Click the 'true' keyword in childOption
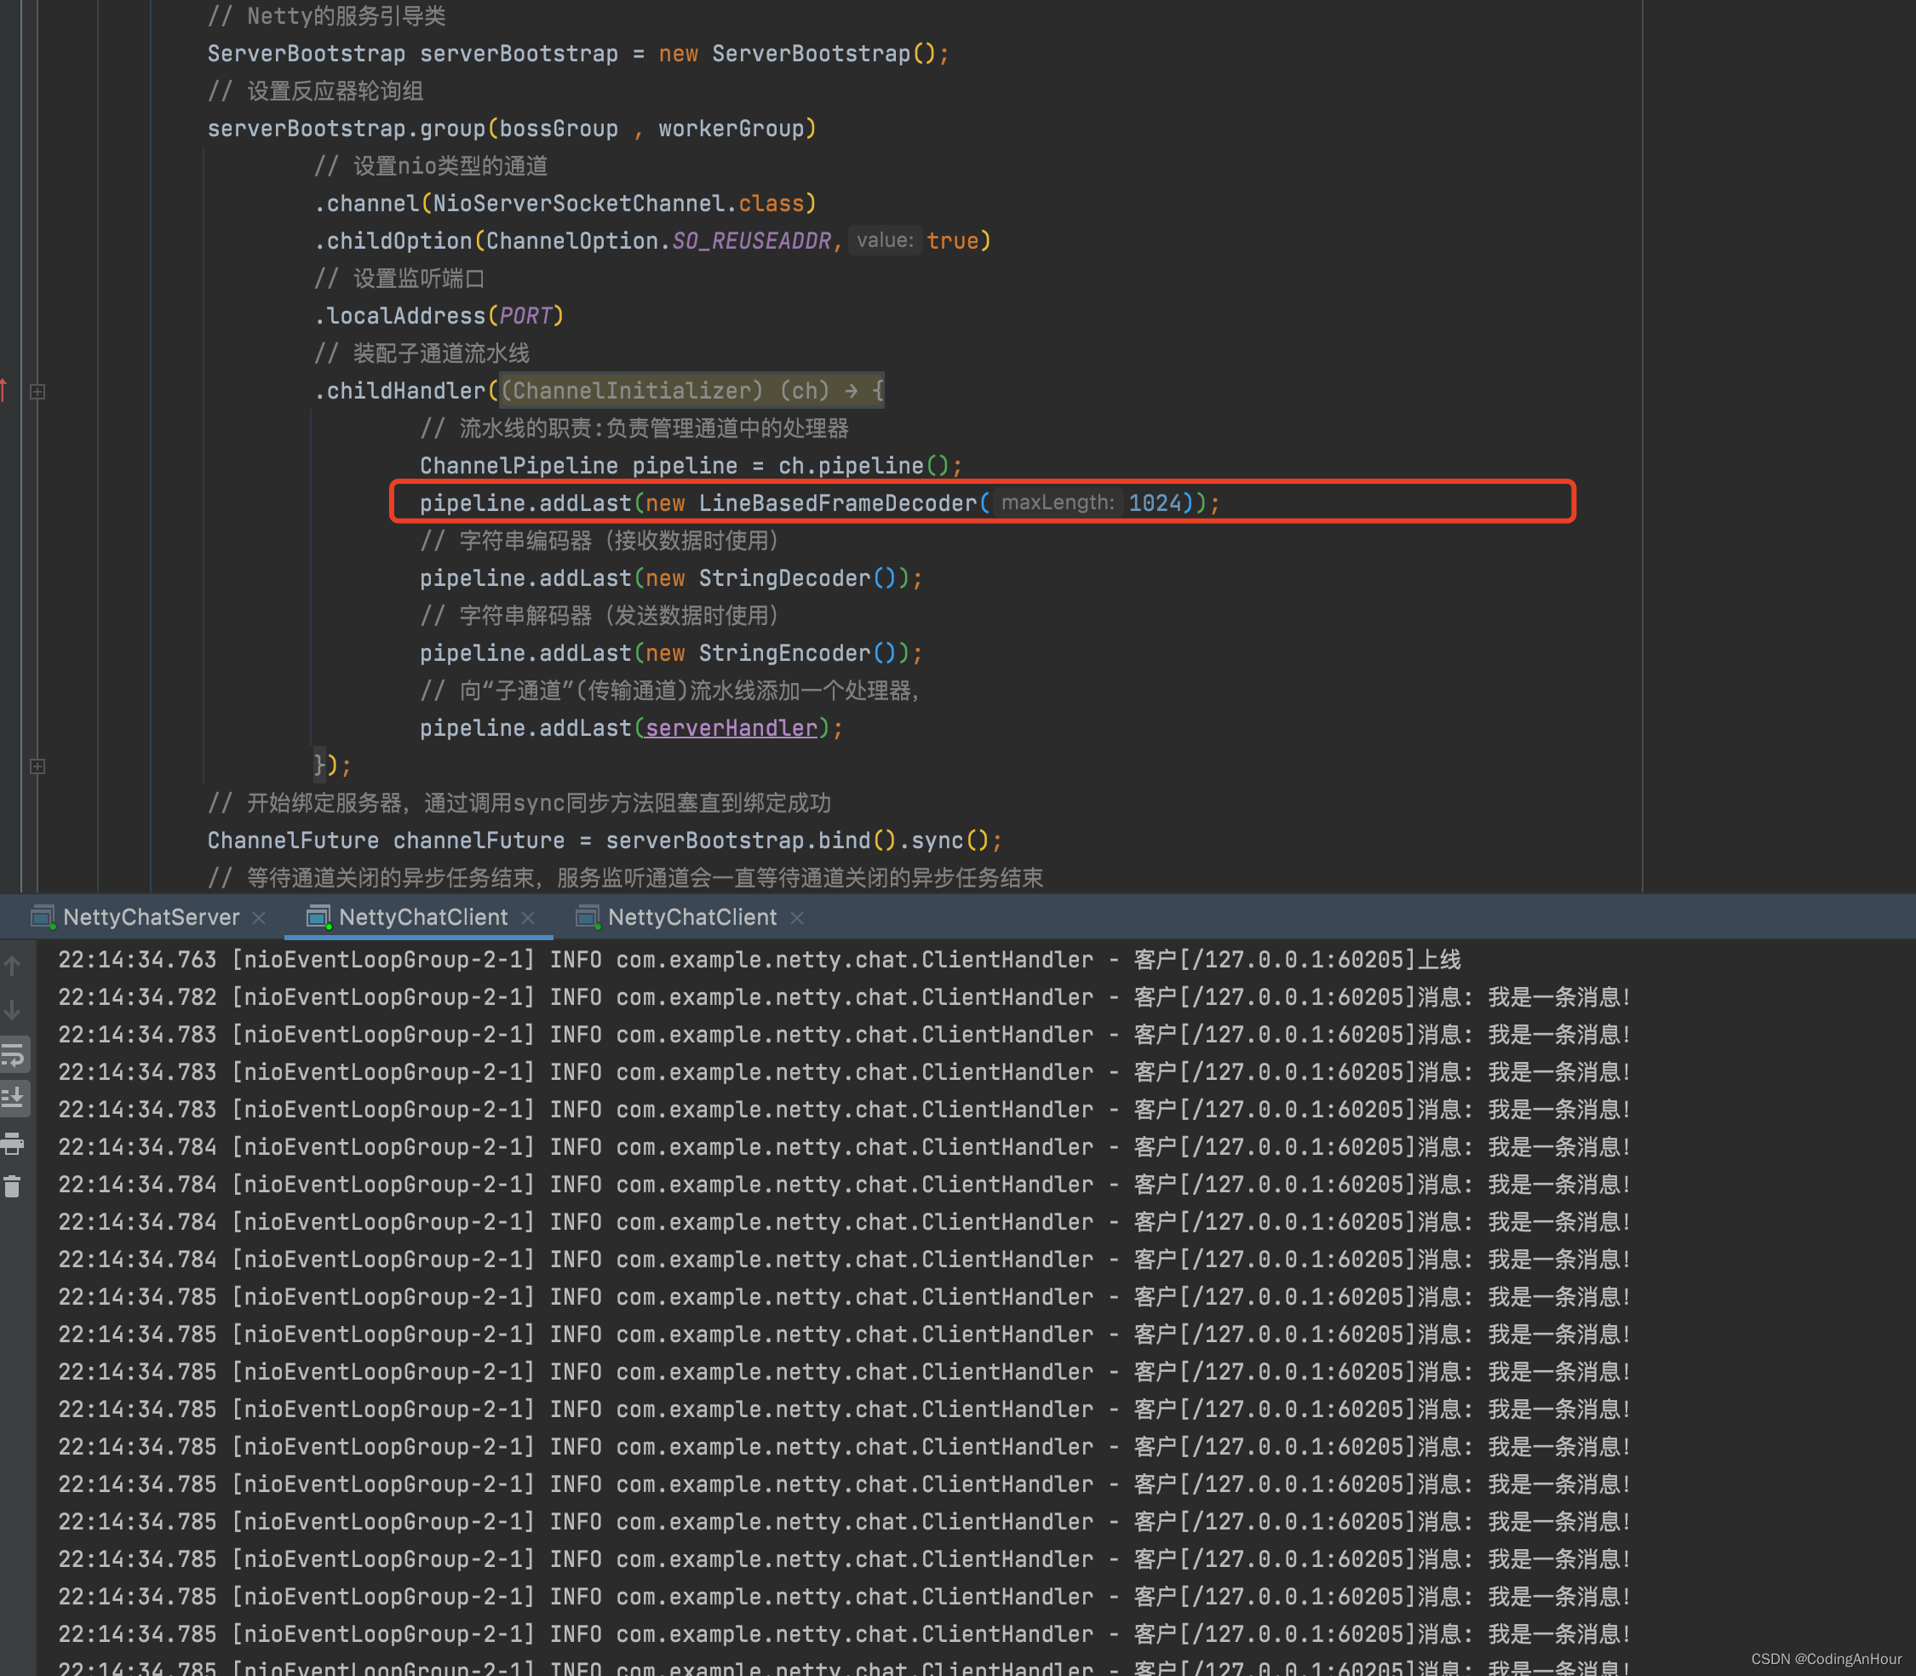Screen dimensions: 1916x1676 (952, 240)
